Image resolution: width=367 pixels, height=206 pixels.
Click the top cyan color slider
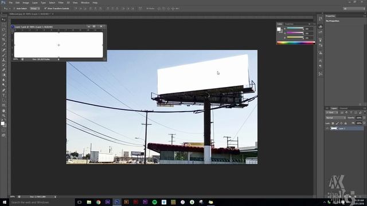(295, 29)
